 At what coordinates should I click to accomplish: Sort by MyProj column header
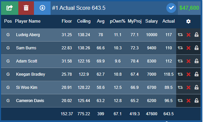[135, 21]
